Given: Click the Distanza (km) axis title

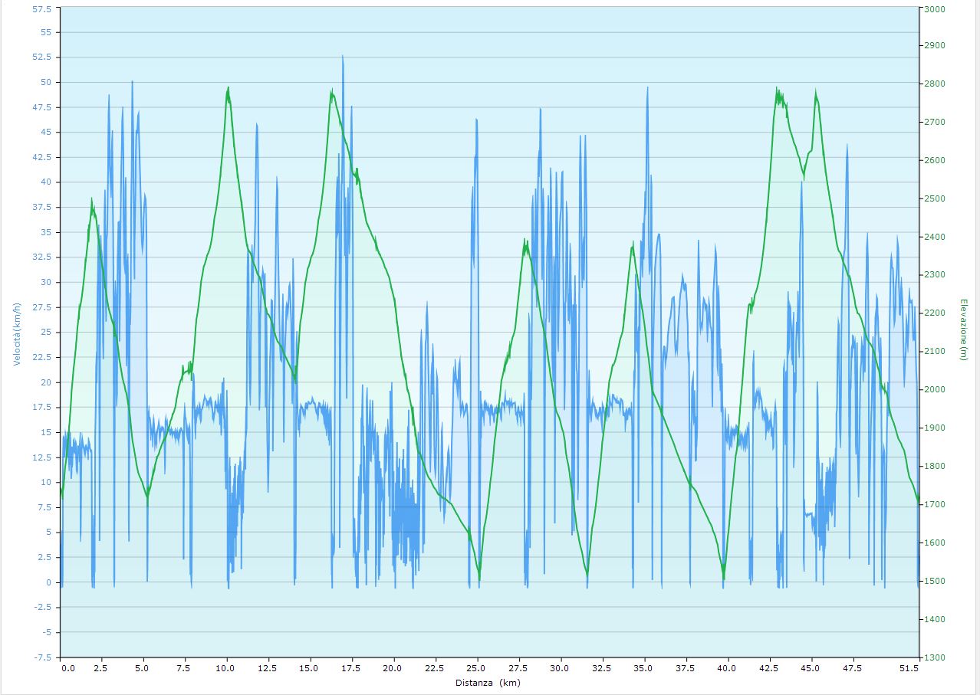Looking at the screenshot, I should coord(488,682).
